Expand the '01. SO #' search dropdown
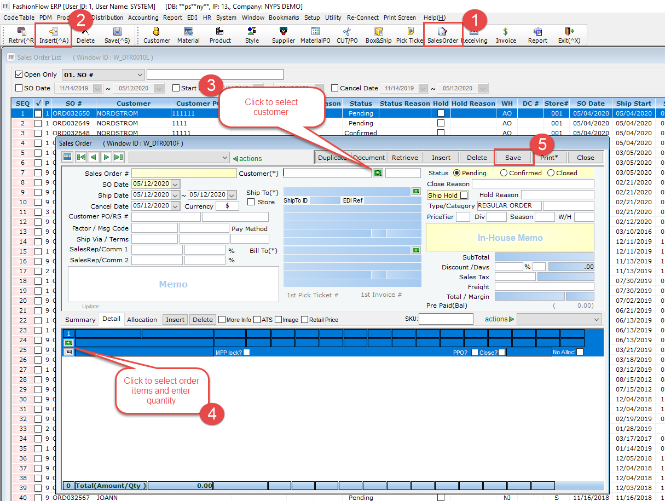This screenshot has height=501, width=665. 139,74
